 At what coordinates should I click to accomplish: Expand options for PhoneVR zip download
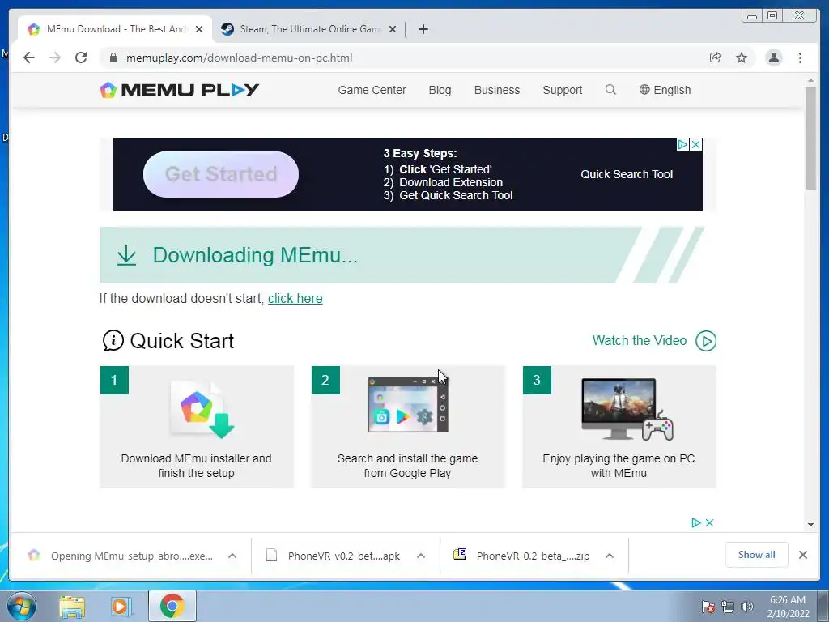(x=610, y=556)
